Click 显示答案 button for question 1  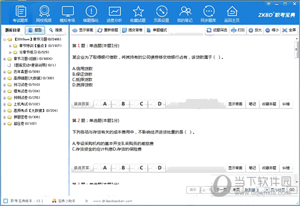(x=235, y=104)
